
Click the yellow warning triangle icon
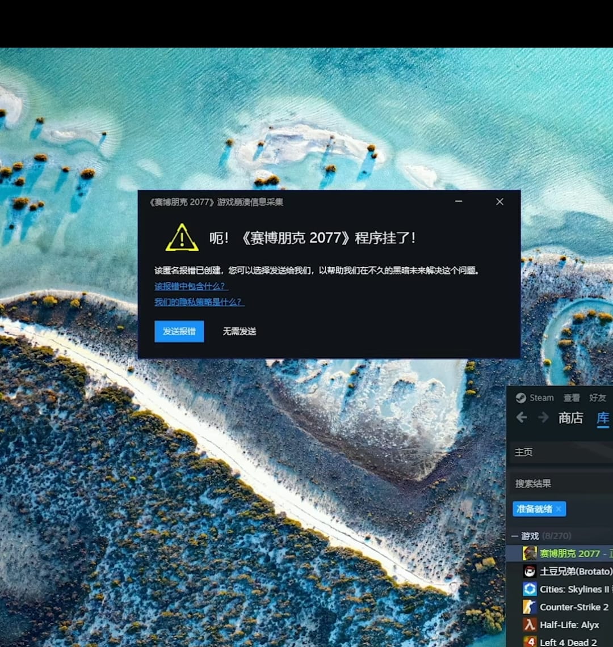tap(182, 238)
